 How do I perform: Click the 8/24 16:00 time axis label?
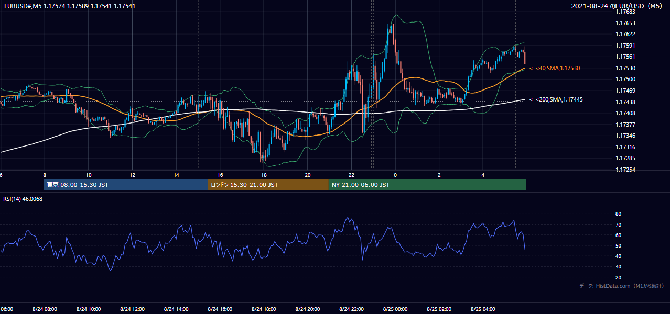220,309
